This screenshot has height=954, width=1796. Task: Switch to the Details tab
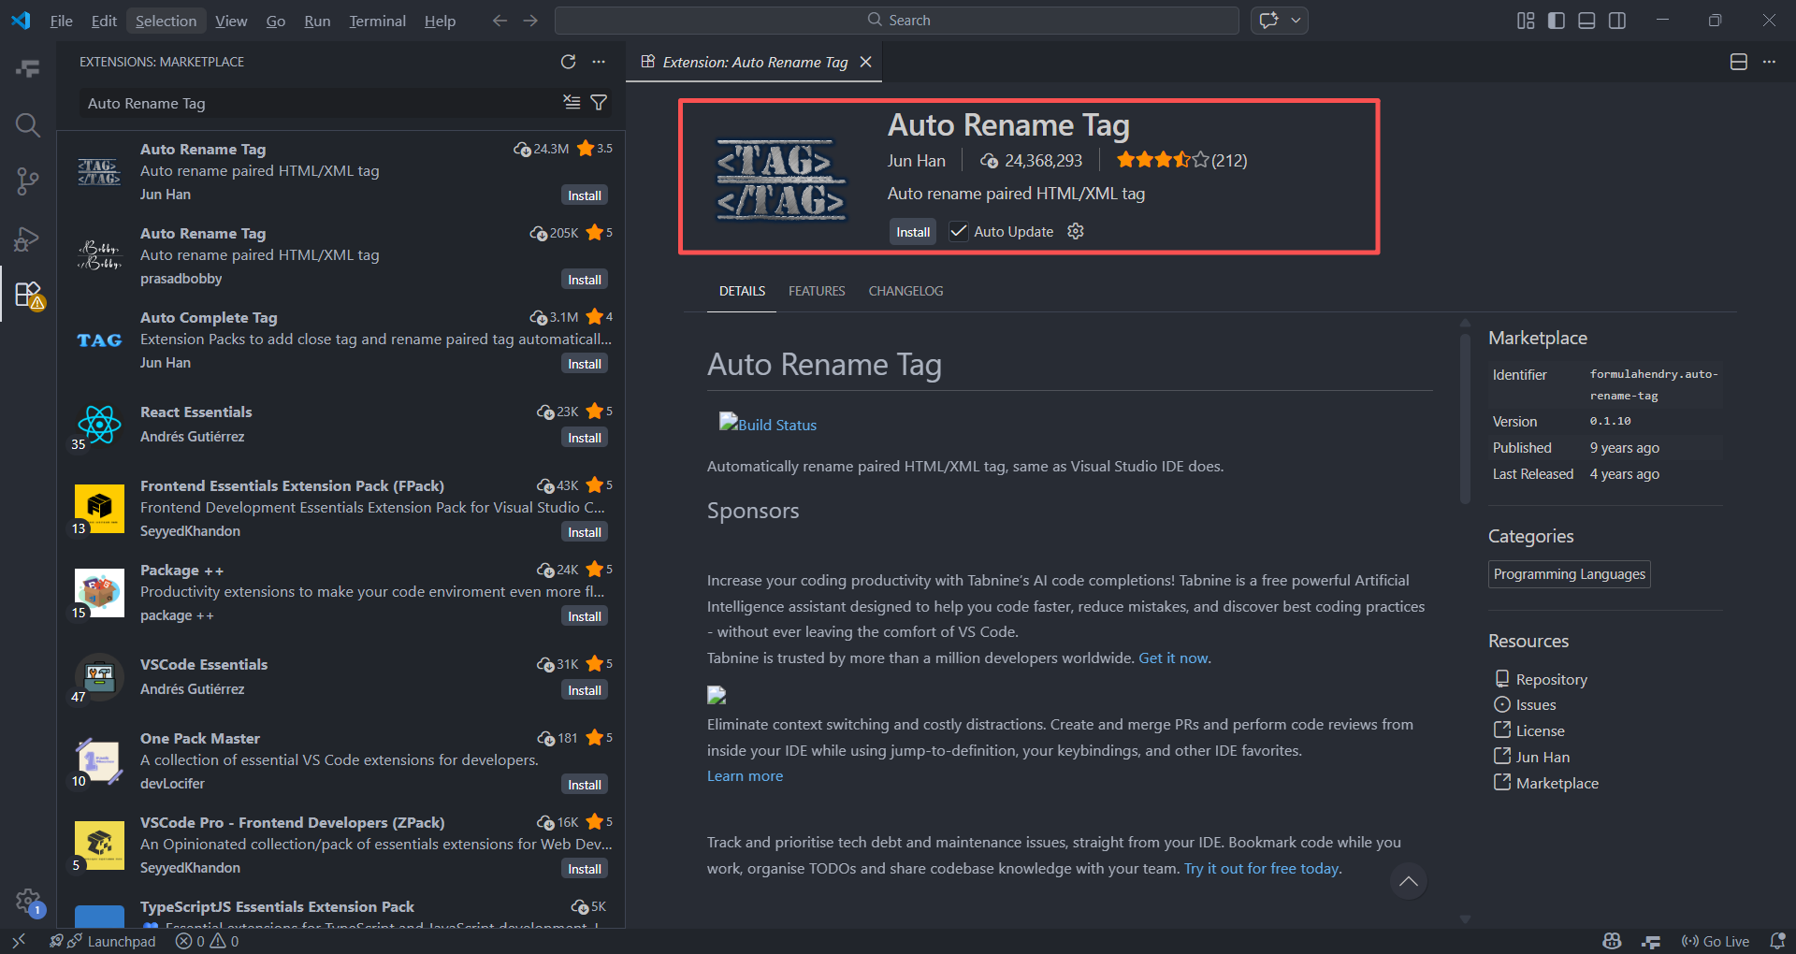click(742, 291)
